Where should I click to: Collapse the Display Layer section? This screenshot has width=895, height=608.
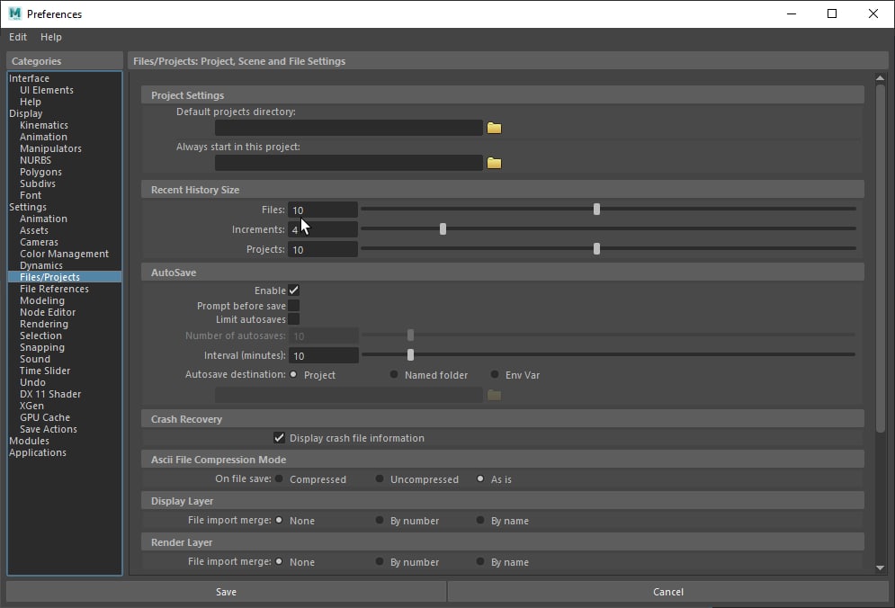point(503,501)
